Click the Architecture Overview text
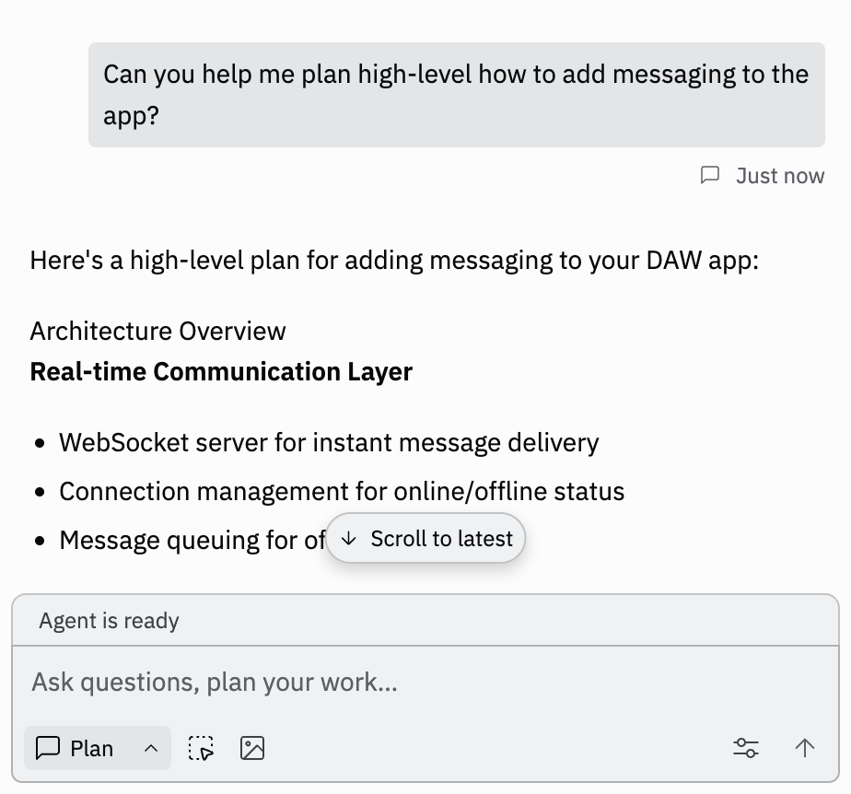This screenshot has height=794, width=851. click(x=157, y=331)
